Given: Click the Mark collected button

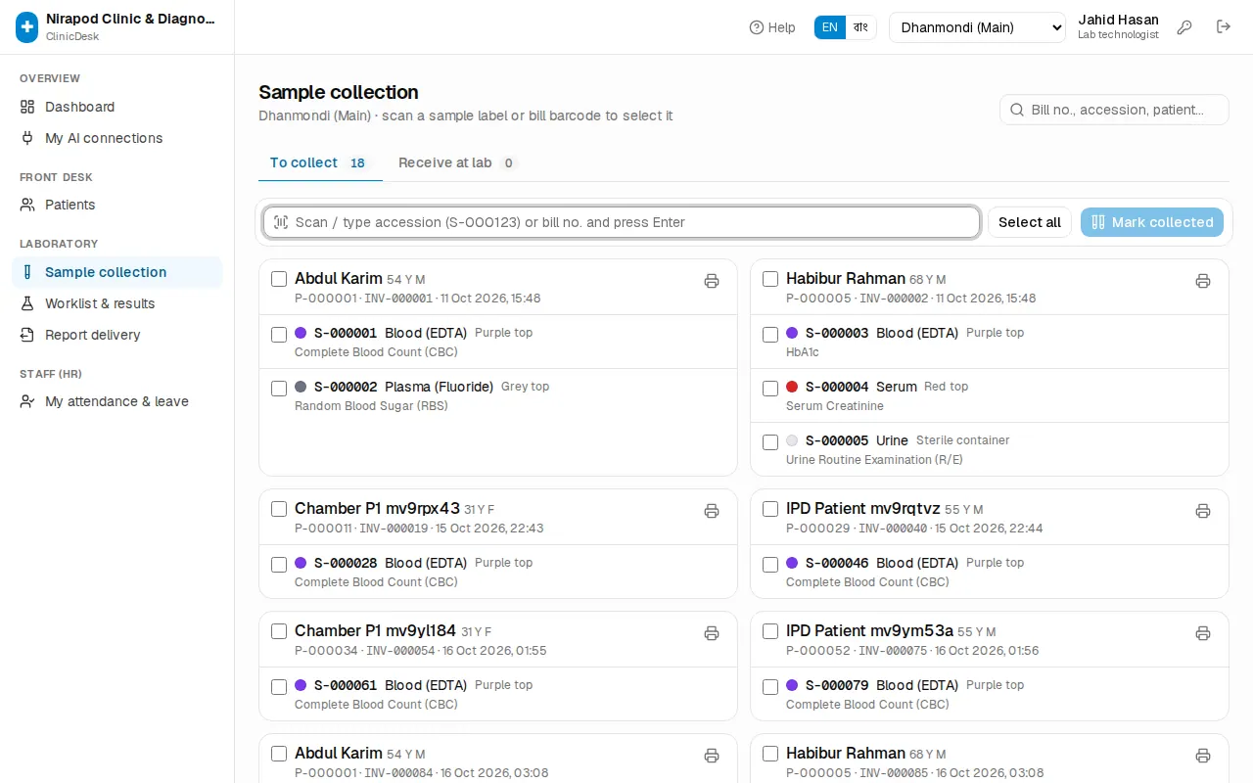Looking at the screenshot, I should tap(1152, 222).
